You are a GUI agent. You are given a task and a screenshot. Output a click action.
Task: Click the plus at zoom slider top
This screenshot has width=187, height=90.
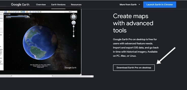74,26
